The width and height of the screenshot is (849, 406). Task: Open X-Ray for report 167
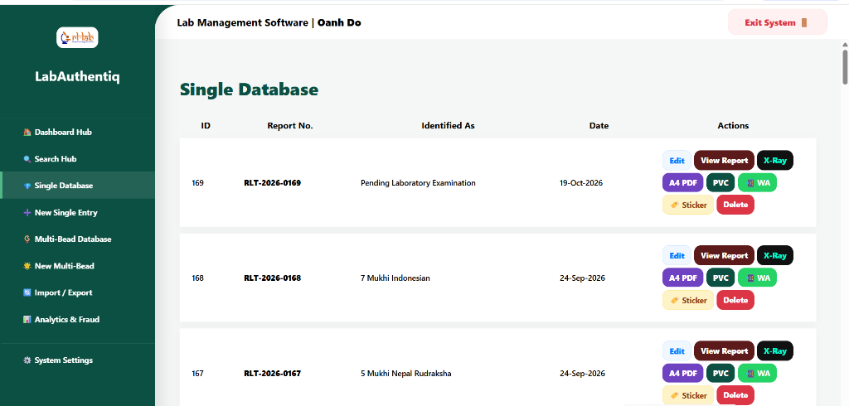775,350
